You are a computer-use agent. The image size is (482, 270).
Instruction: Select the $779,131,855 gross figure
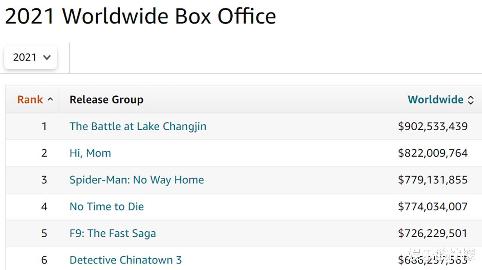pos(433,180)
